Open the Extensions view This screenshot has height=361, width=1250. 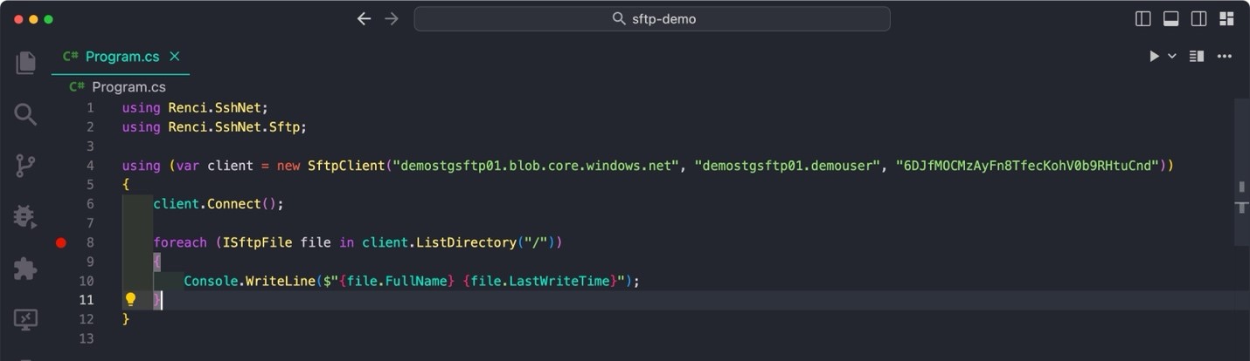coord(25,269)
